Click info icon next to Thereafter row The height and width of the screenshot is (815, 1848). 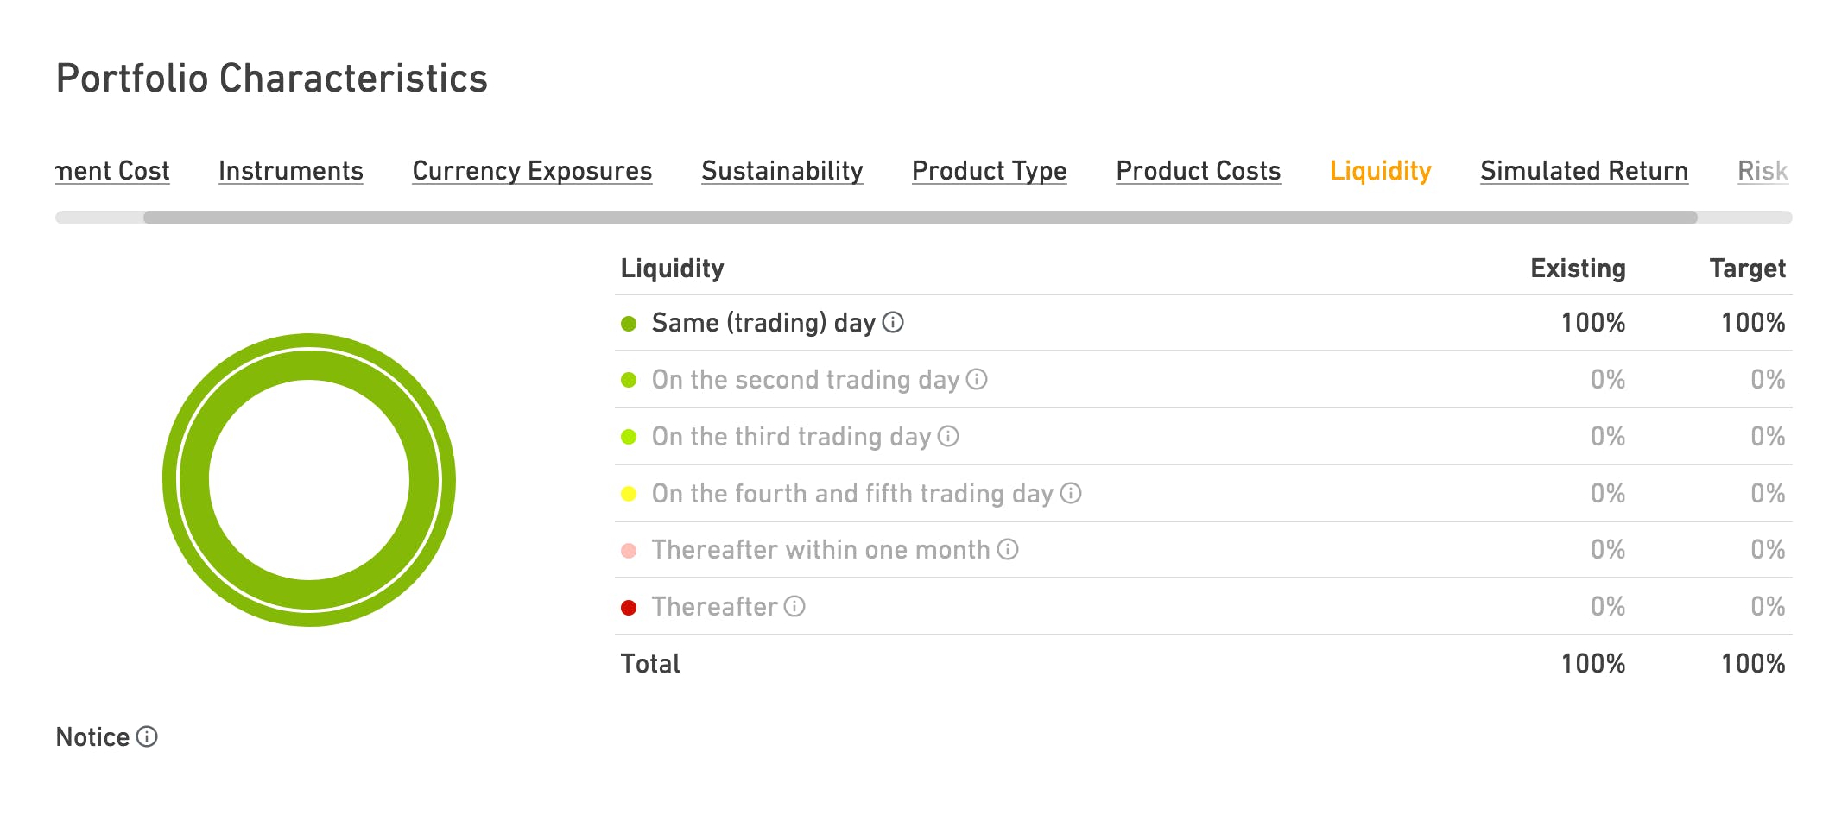click(794, 607)
